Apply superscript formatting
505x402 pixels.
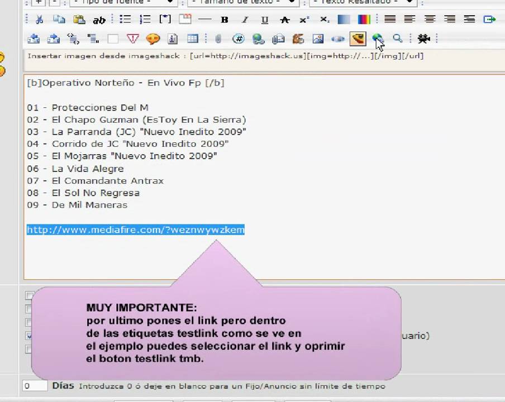(x=304, y=20)
